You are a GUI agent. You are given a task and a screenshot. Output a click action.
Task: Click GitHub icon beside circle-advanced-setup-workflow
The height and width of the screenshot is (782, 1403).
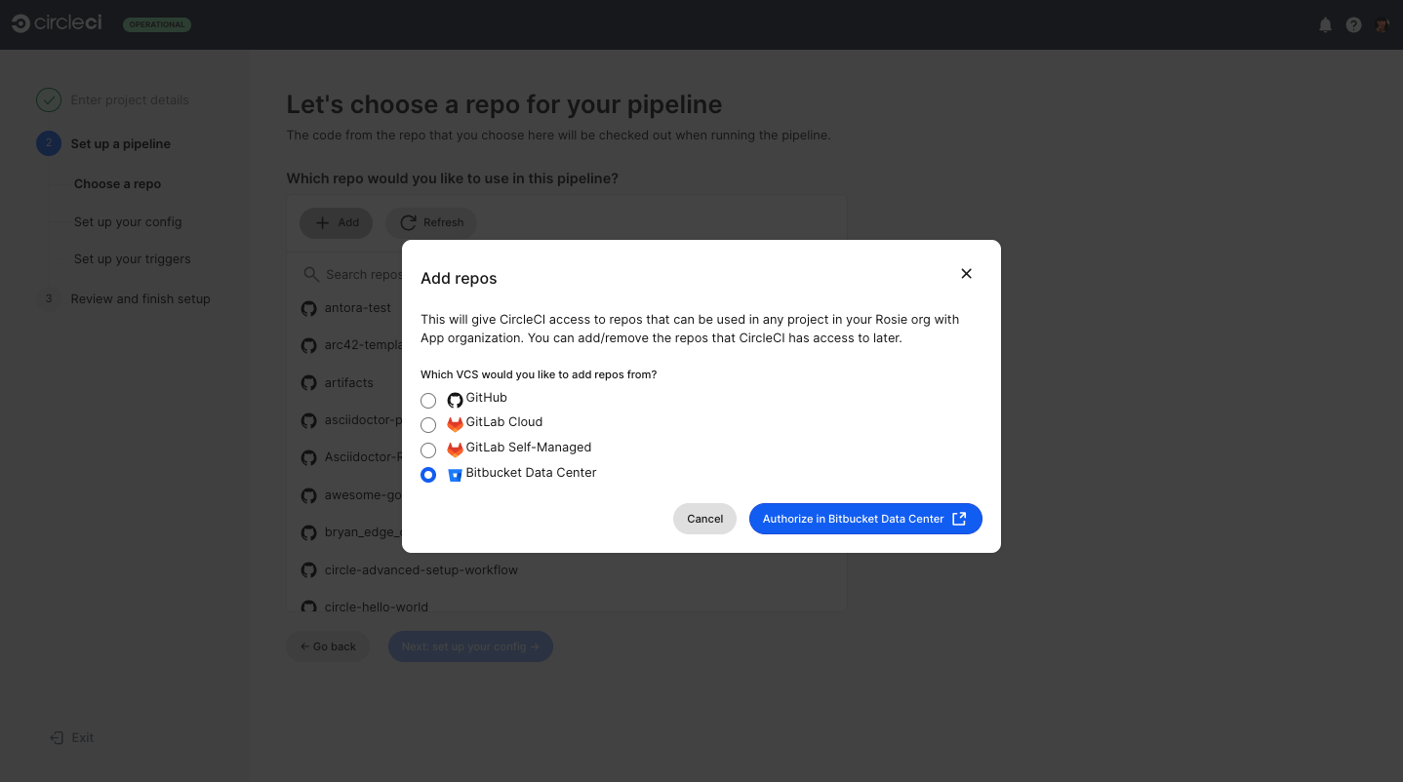308,569
